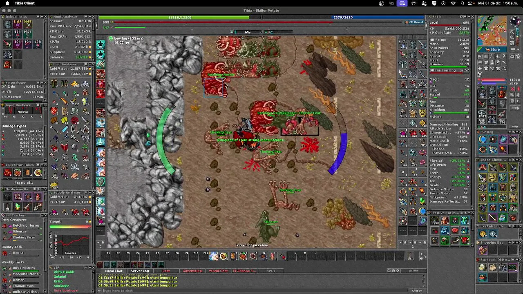Select VIP entry Zakniel

coord(60,276)
